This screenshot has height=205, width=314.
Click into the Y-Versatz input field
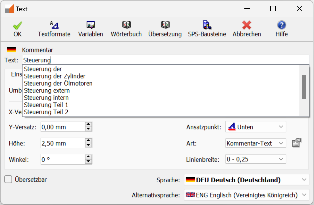[x=63, y=127]
